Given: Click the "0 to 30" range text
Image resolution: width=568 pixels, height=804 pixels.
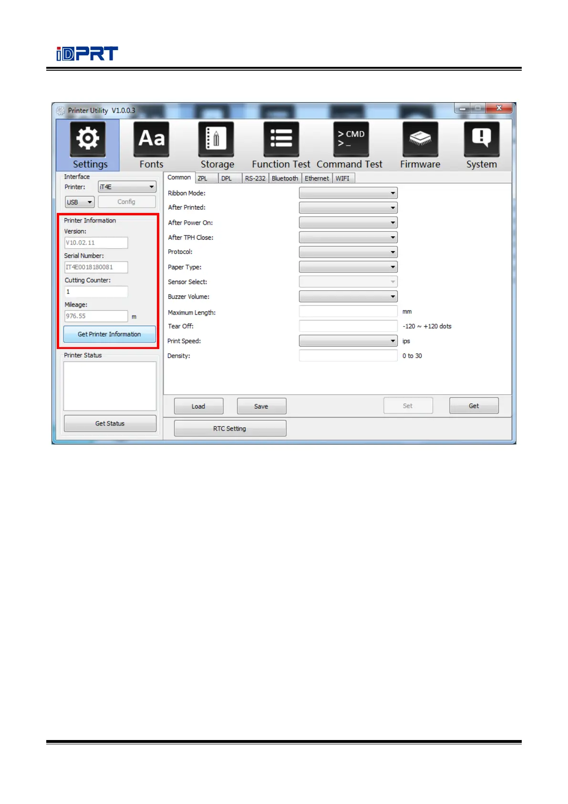Looking at the screenshot, I should tap(412, 356).
